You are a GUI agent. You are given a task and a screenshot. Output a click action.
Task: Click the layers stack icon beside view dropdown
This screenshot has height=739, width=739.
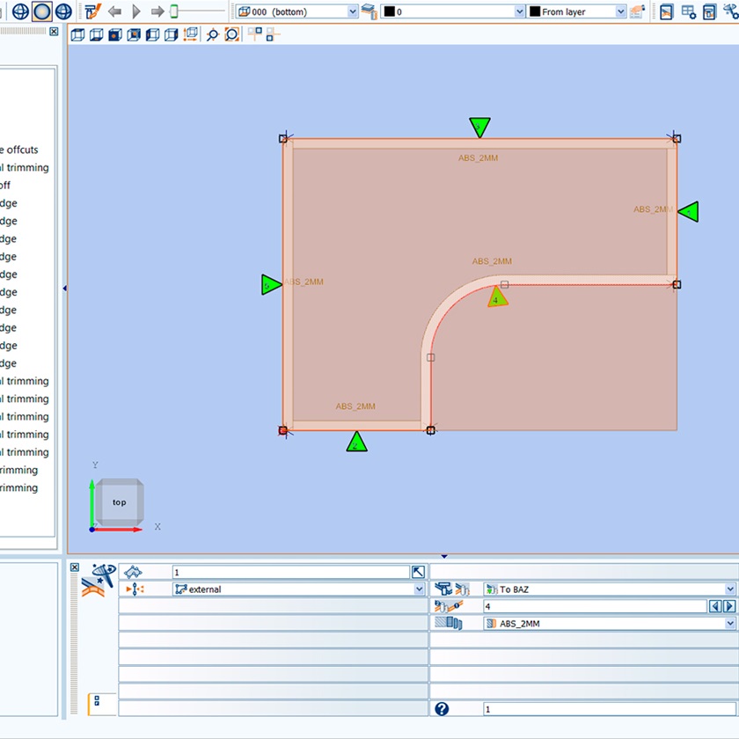[370, 11]
